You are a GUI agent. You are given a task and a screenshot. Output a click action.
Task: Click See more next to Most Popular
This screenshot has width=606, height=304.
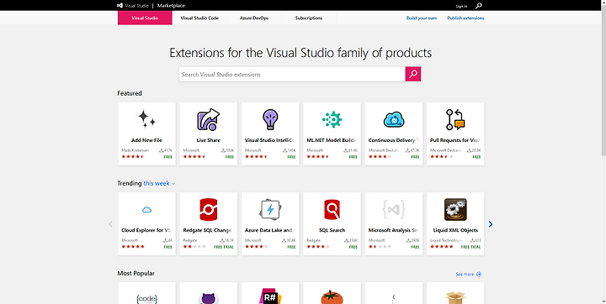[469, 275]
